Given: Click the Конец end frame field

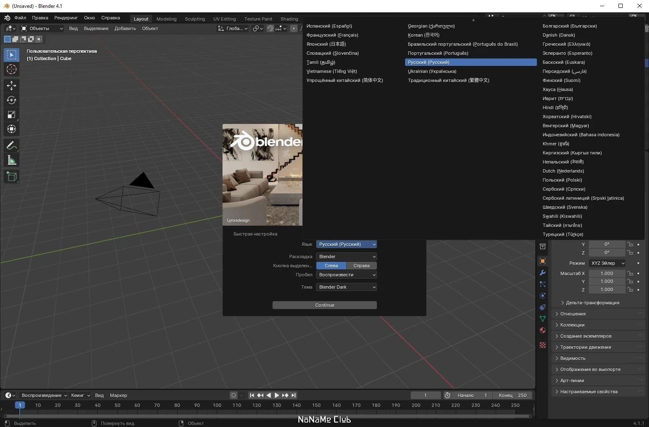Looking at the screenshot, I should [513, 395].
